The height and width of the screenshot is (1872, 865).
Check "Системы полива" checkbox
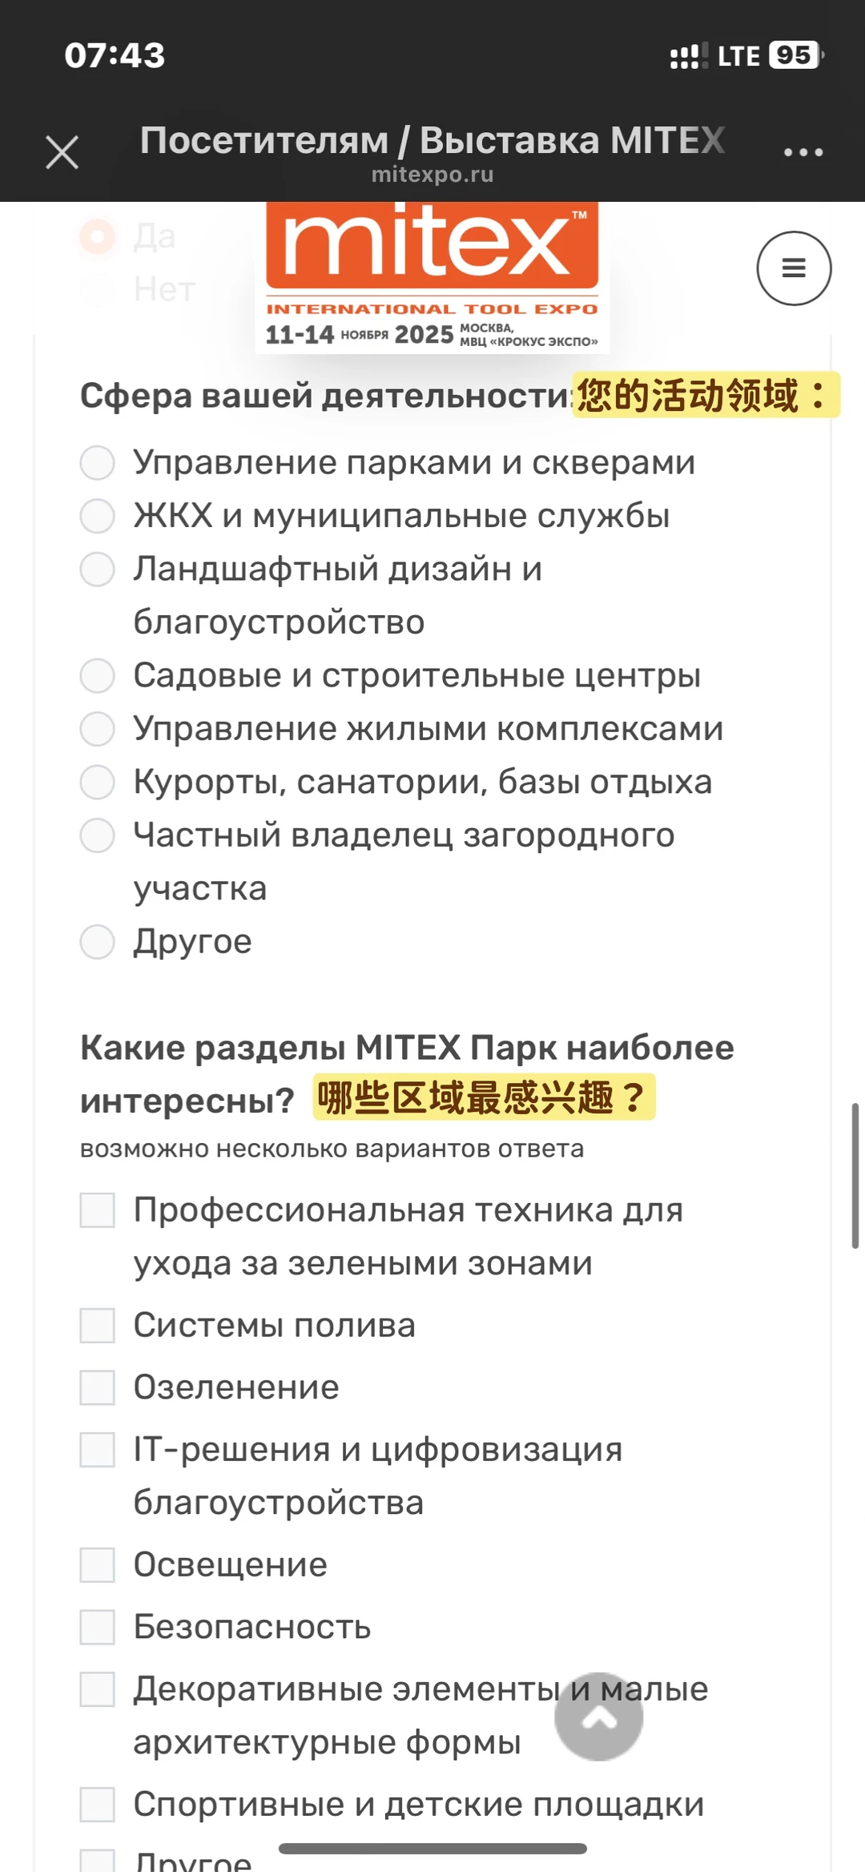point(98,1326)
